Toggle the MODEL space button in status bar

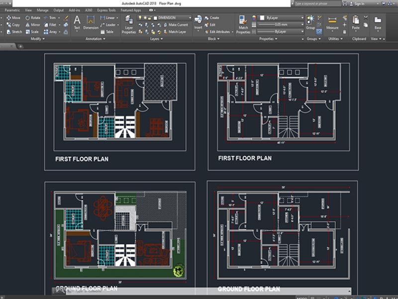(x=302, y=297)
